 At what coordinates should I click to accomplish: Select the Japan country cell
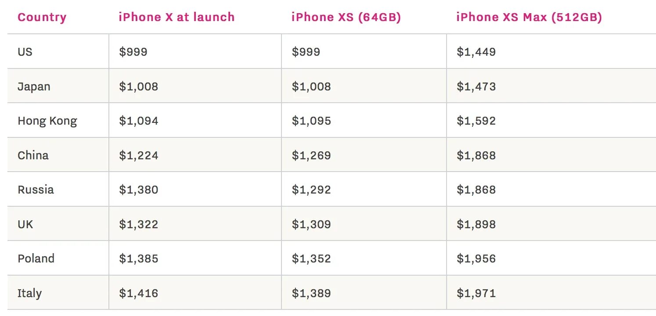click(34, 86)
